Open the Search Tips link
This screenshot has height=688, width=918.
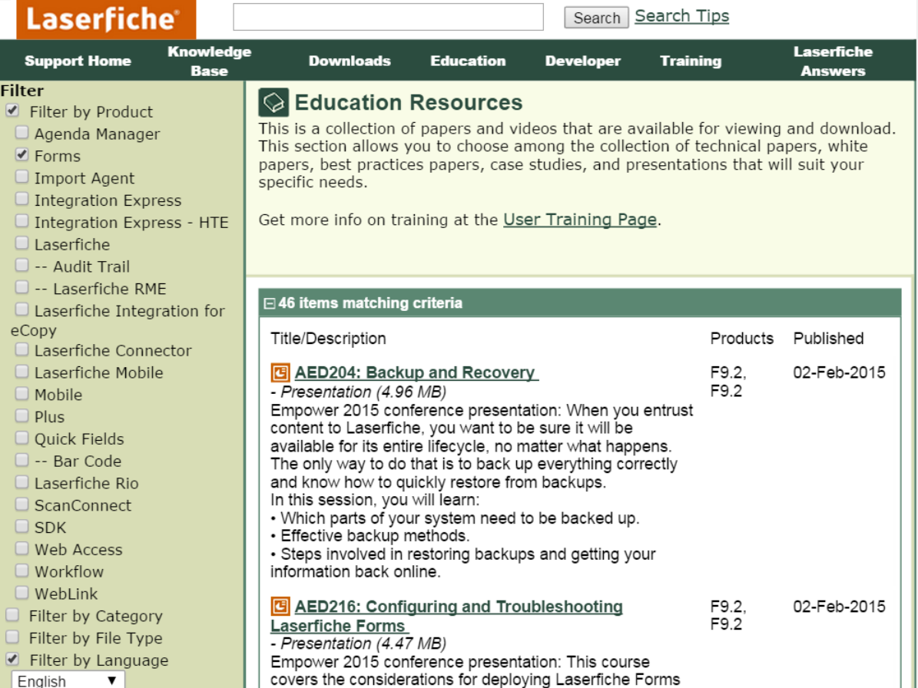click(682, 16)
